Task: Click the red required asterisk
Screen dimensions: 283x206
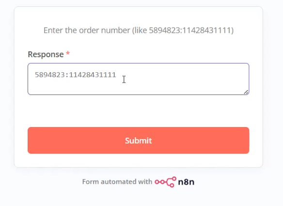Action: point(68,54)
